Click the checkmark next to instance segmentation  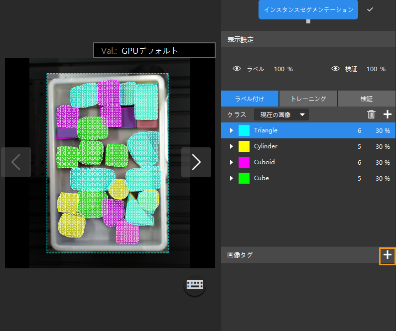pos(370,10)
